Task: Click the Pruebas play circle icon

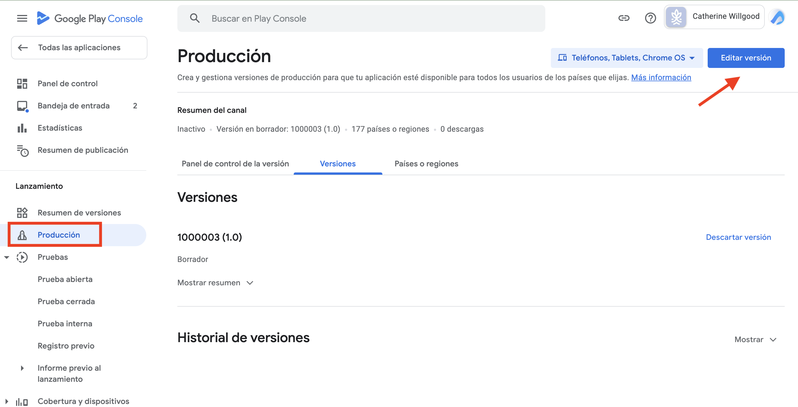Action: click(x=22, y=257)
